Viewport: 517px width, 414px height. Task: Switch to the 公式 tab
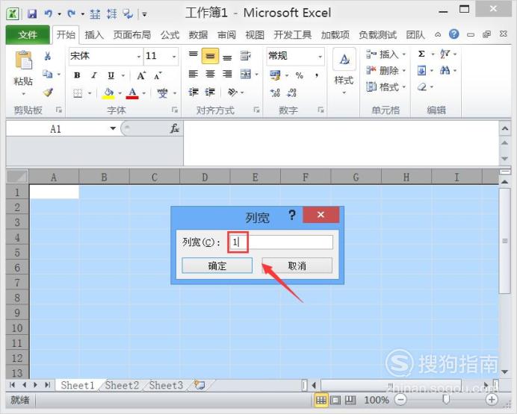(170, 34)
